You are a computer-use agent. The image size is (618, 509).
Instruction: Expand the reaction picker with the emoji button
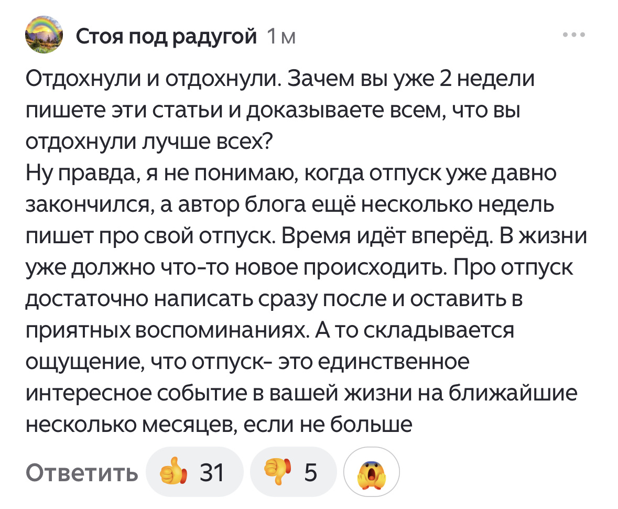tap(372, 471)
